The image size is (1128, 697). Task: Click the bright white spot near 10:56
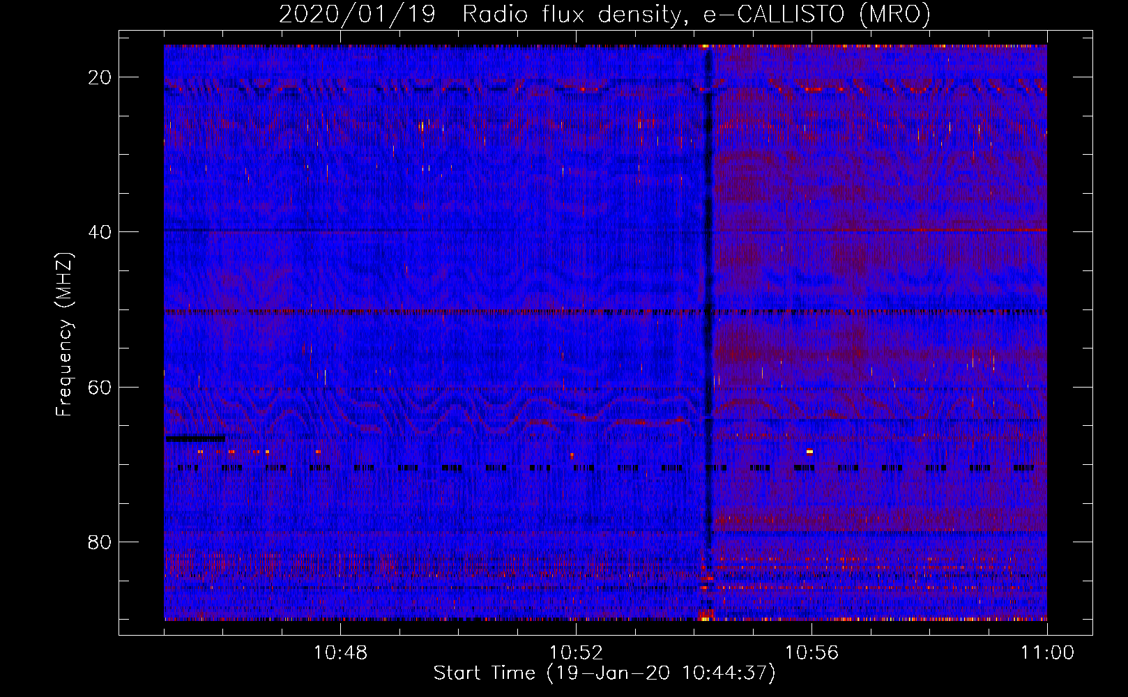tap(809, 452)
